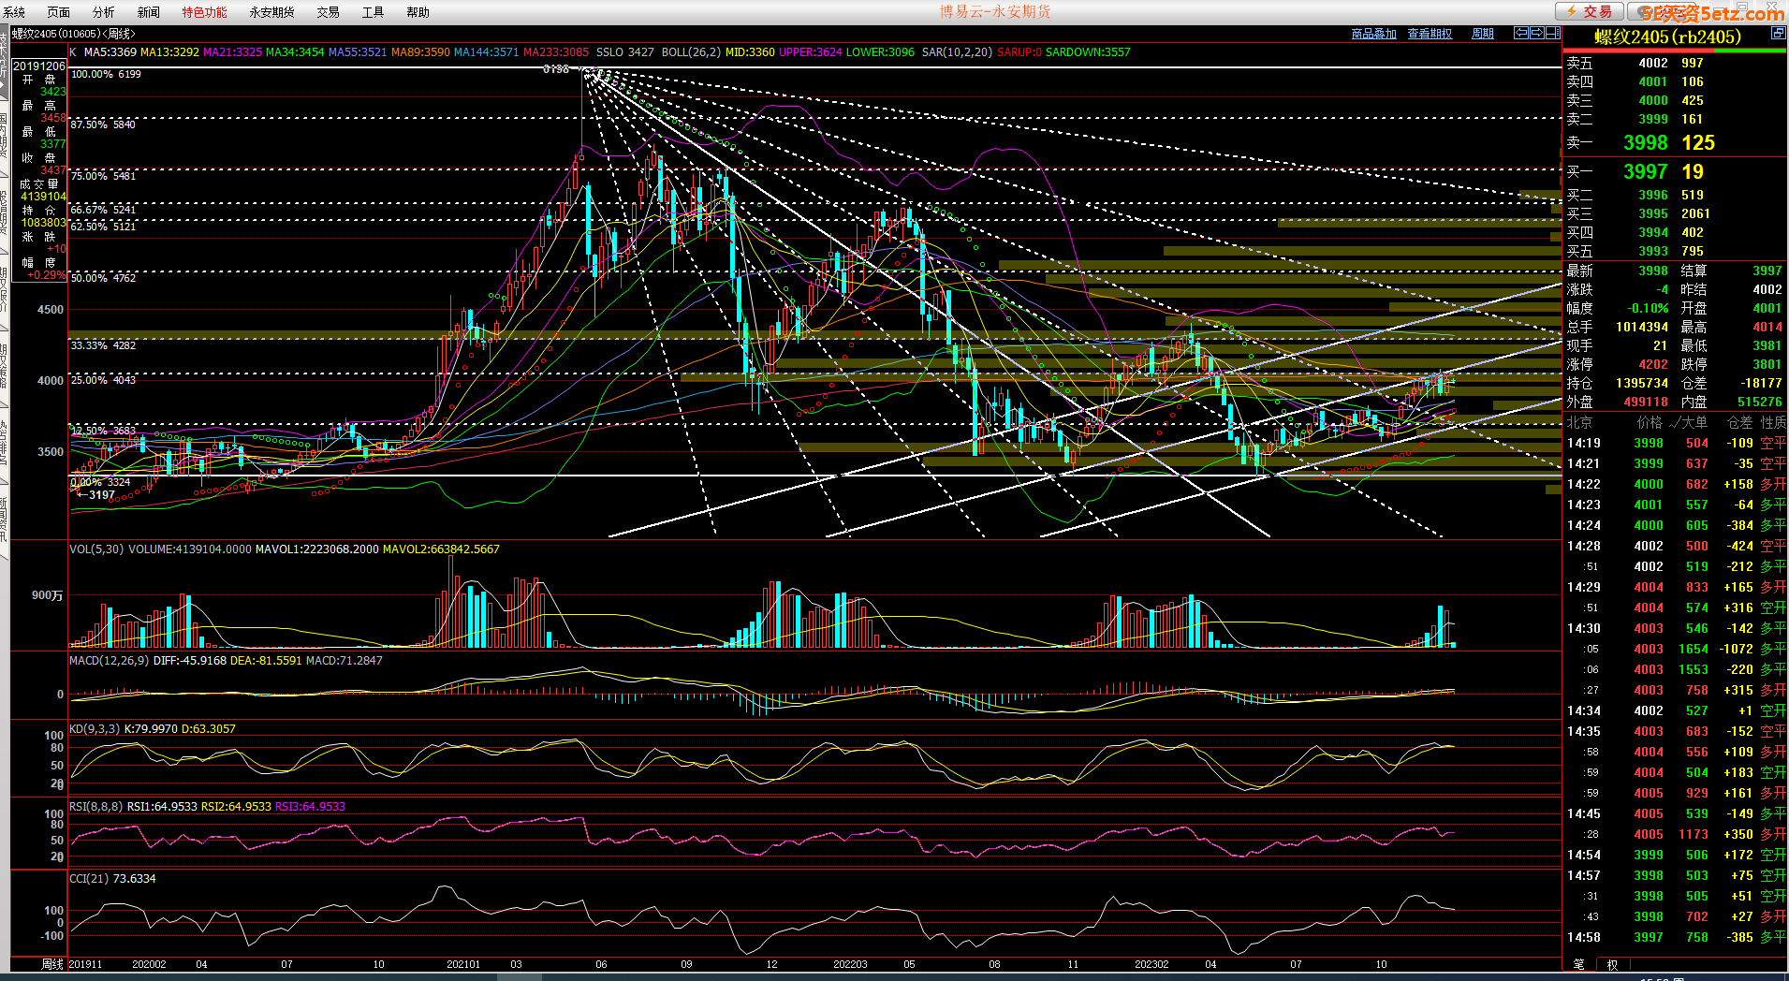Switch to the 权 tab
This screenshot has width=1789, height=981.
coord(1612,964)
